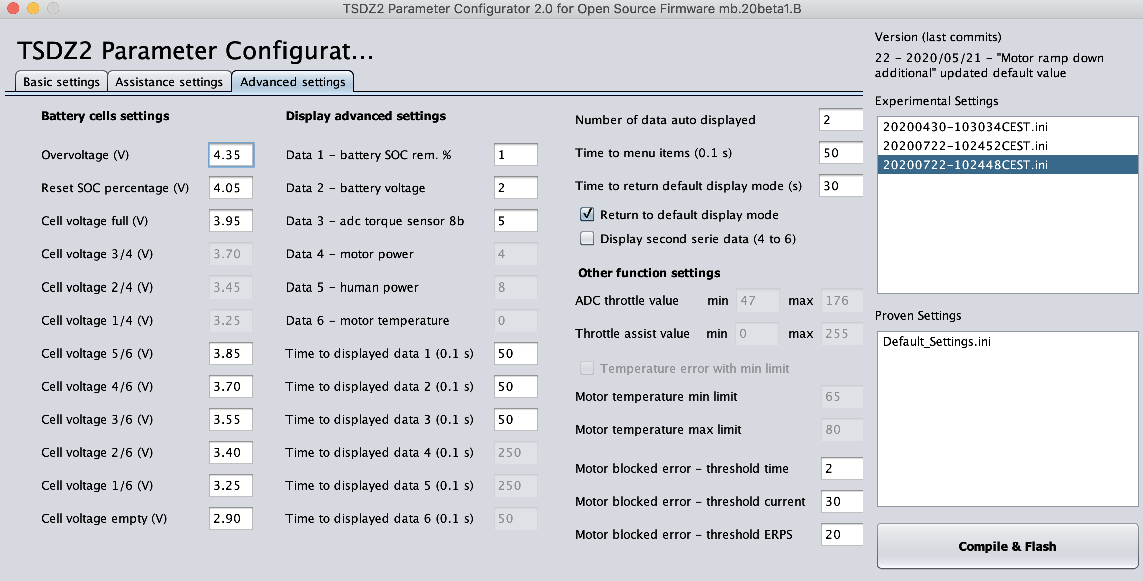
Task: Click the 'Experimental Settings' label
Action: [x=936, y=101]
